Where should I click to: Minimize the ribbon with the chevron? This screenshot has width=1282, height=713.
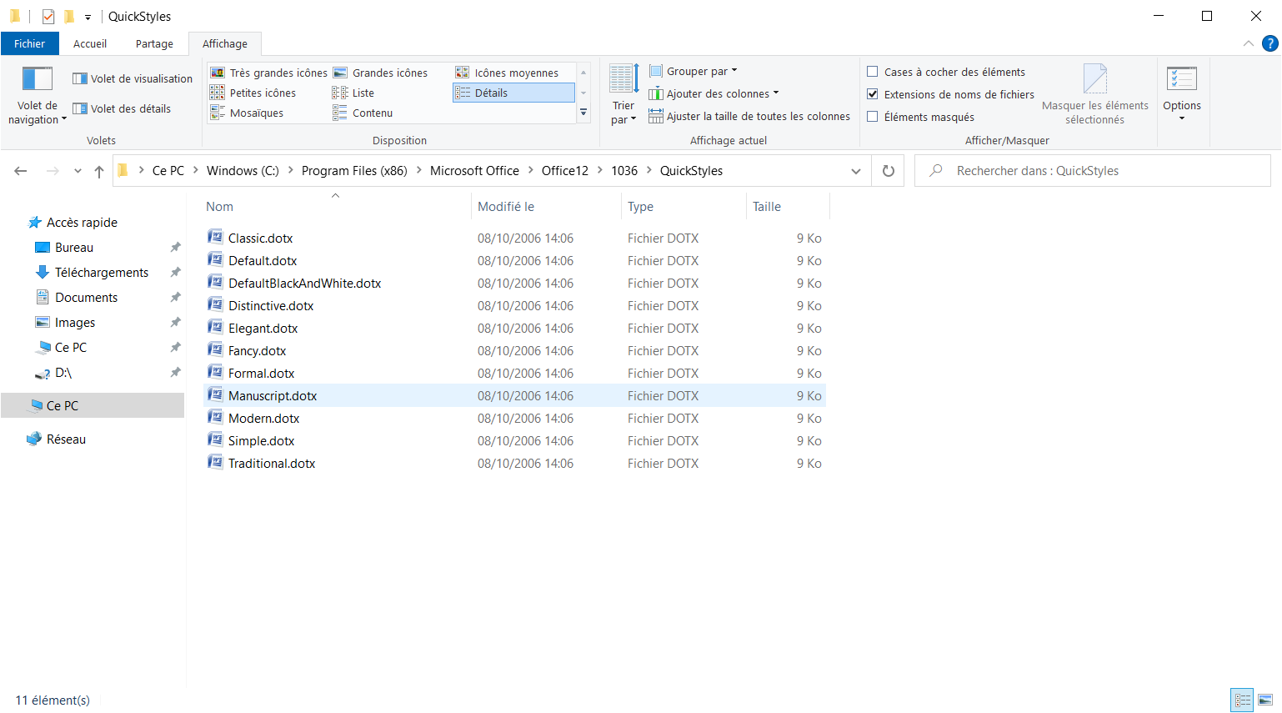(1248, 43)
